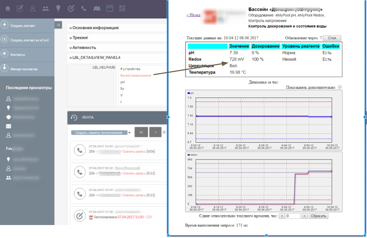
Task: Click the blue ph legend swatch
Action: click(189, 93)
